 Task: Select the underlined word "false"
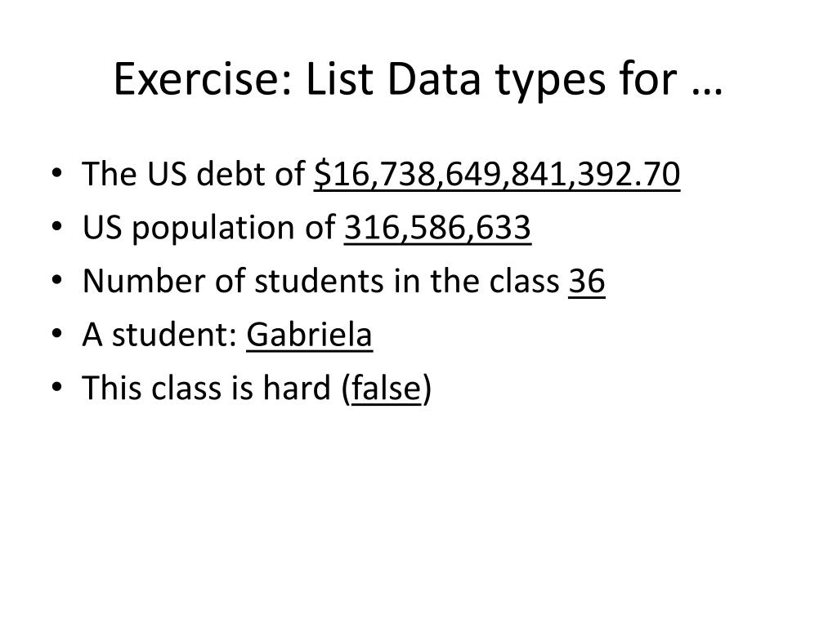click(x=385, y=389)
